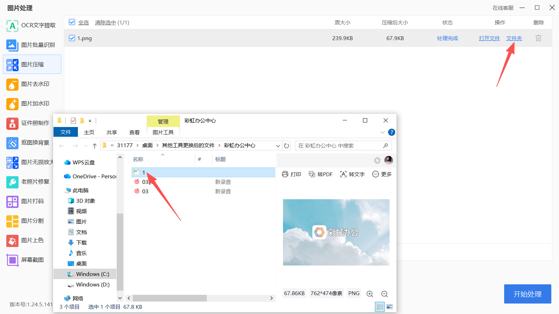Open the 文件 menu in Explorer
Screen dimensions: 559x314
tap(65, 132)
